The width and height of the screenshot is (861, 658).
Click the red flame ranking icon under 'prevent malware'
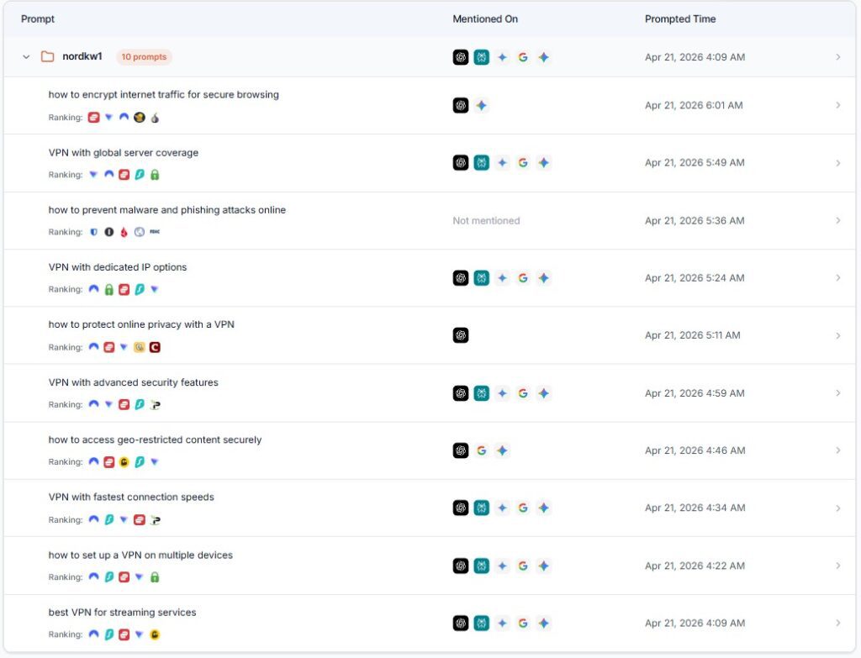(x=124, y=232)
